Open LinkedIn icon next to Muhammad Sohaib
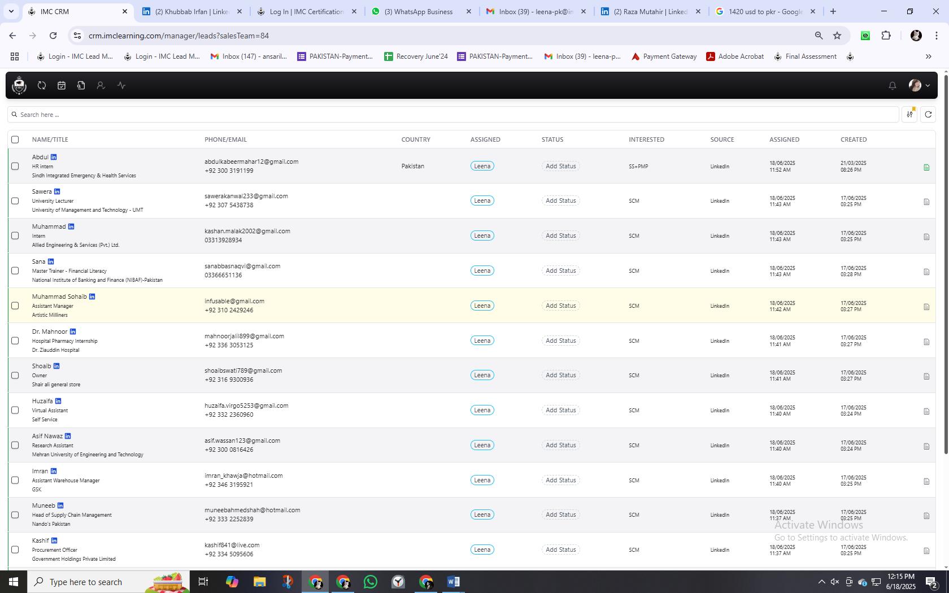 tap(92, 296)
